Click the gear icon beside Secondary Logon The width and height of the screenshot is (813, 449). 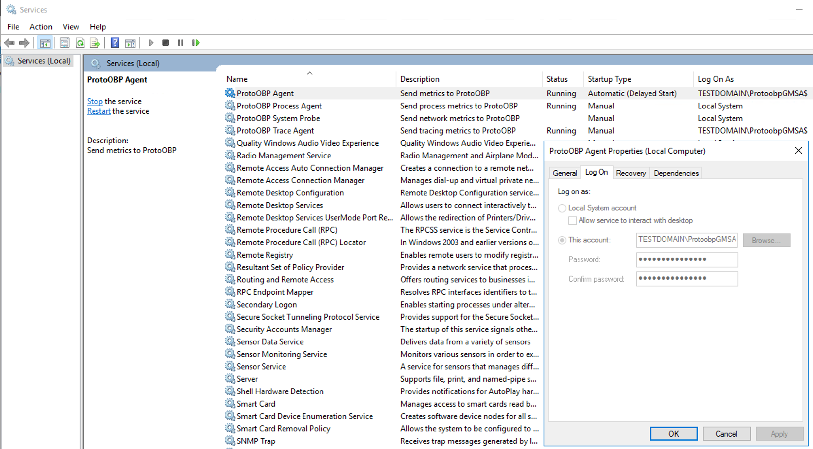click(x=230, y=304)
